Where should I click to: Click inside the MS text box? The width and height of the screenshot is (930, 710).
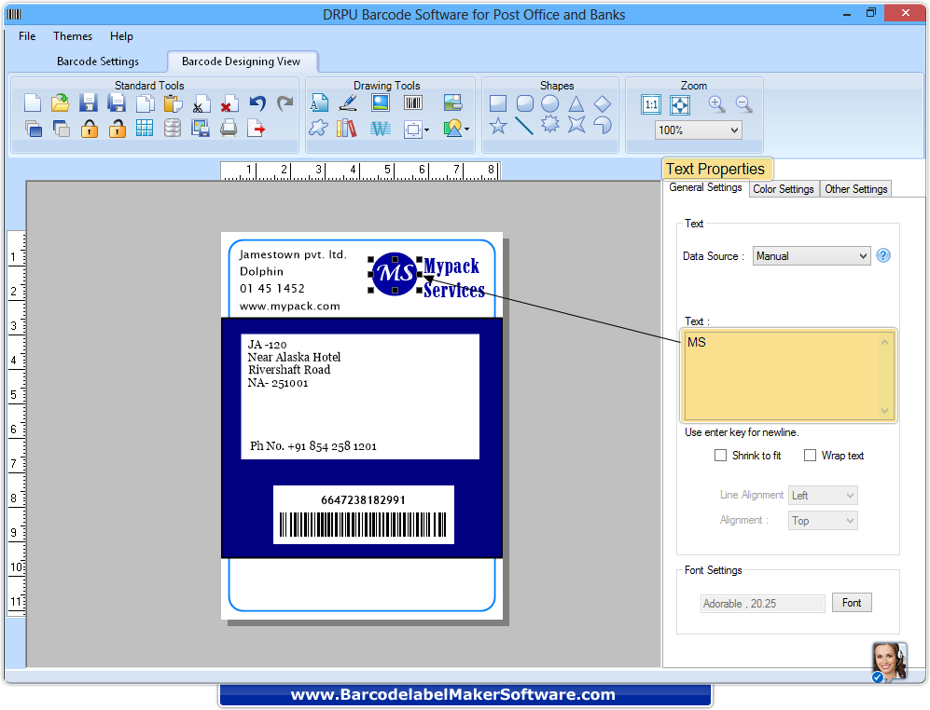point(787,375)
